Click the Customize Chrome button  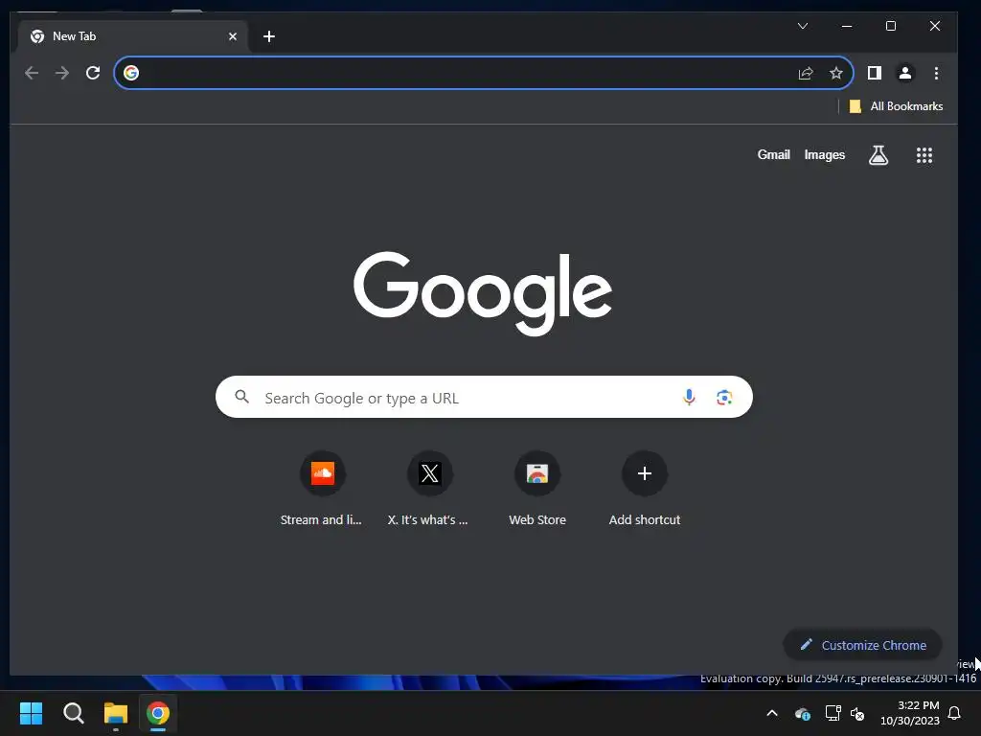coord(863,645)
